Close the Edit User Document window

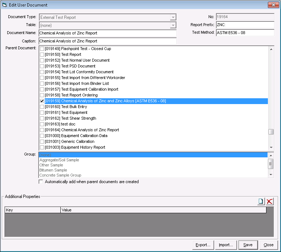point(273,5)
